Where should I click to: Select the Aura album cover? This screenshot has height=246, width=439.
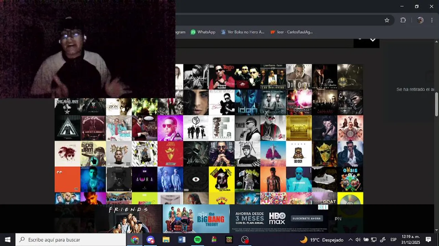pos(145,179)
